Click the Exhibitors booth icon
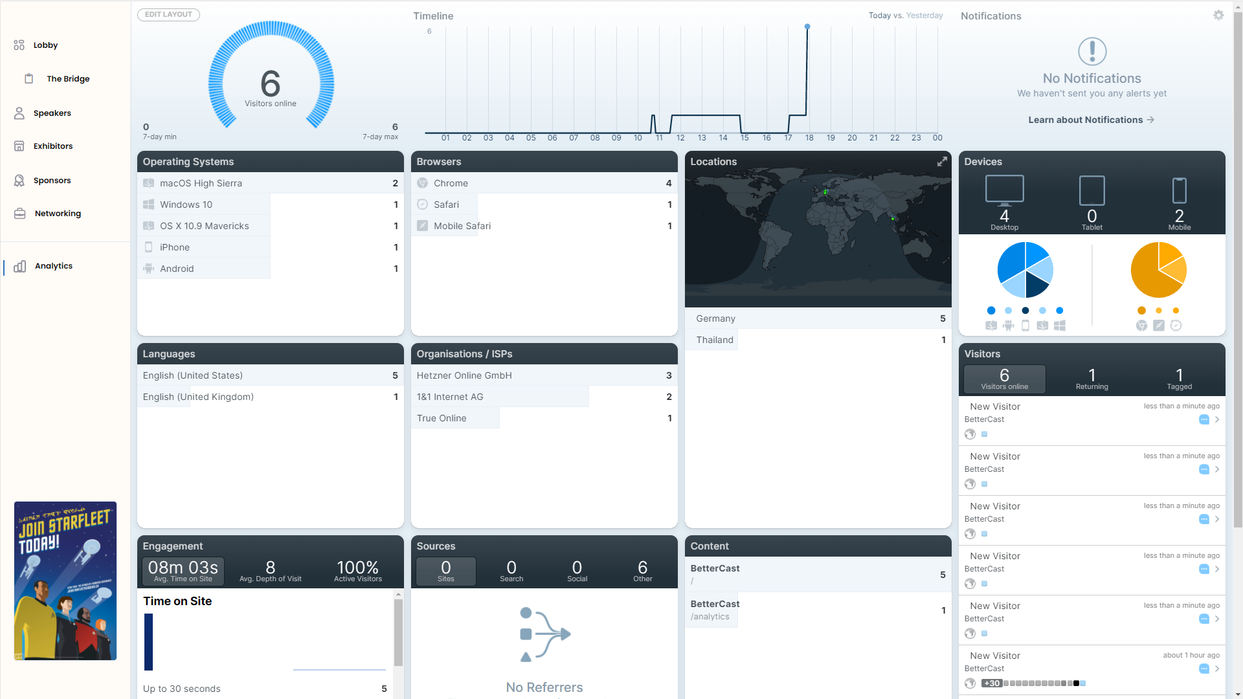 click(x=19, y=146)
